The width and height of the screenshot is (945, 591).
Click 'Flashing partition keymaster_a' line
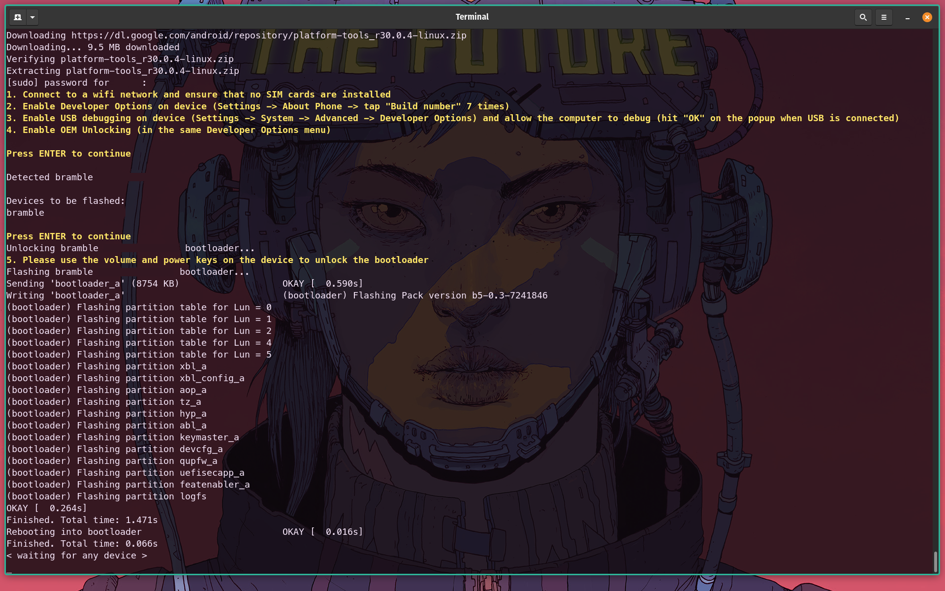123,437
